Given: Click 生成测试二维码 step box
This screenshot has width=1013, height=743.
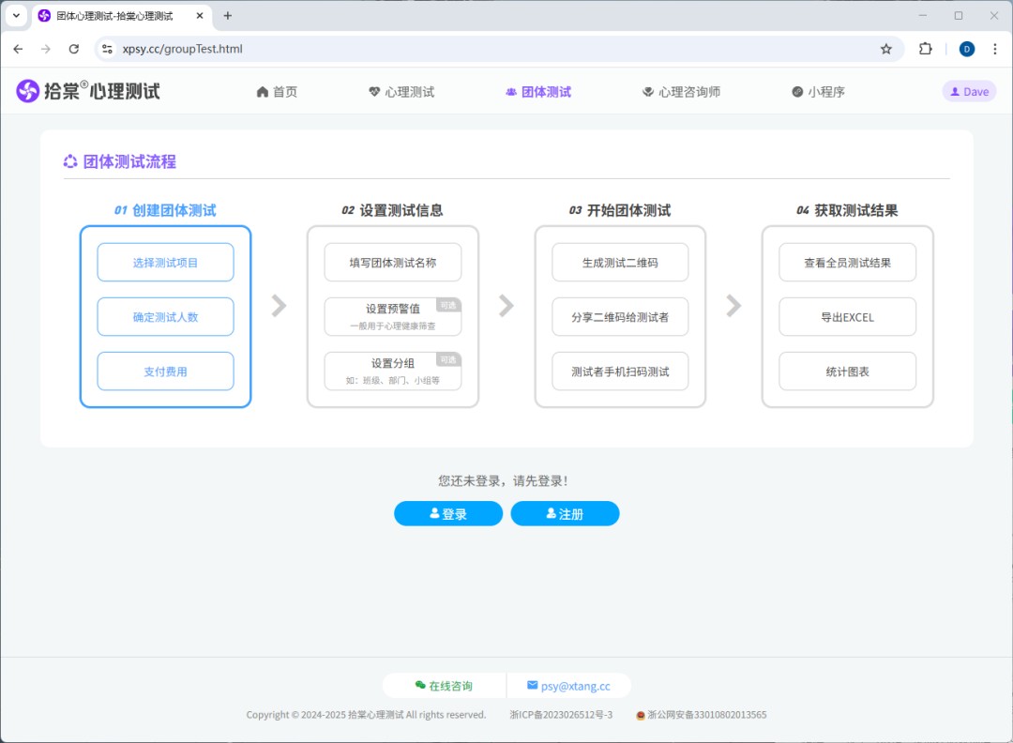Looking at the screenshot, I should pyautogui.click(x=620, y=263).
